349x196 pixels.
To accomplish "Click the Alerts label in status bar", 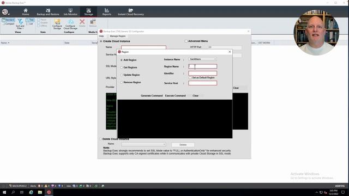I will (33, 186).
